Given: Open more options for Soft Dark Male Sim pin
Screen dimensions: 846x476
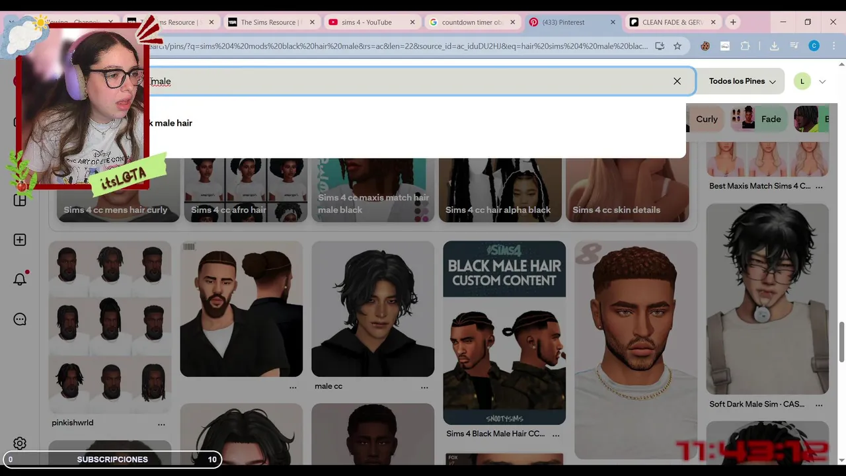Looking at the screenshot, I should click(819, 405).
